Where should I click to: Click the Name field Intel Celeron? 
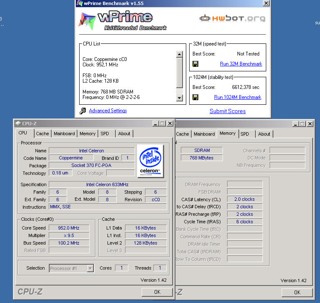pyautogui.click(x=92, y=151)
